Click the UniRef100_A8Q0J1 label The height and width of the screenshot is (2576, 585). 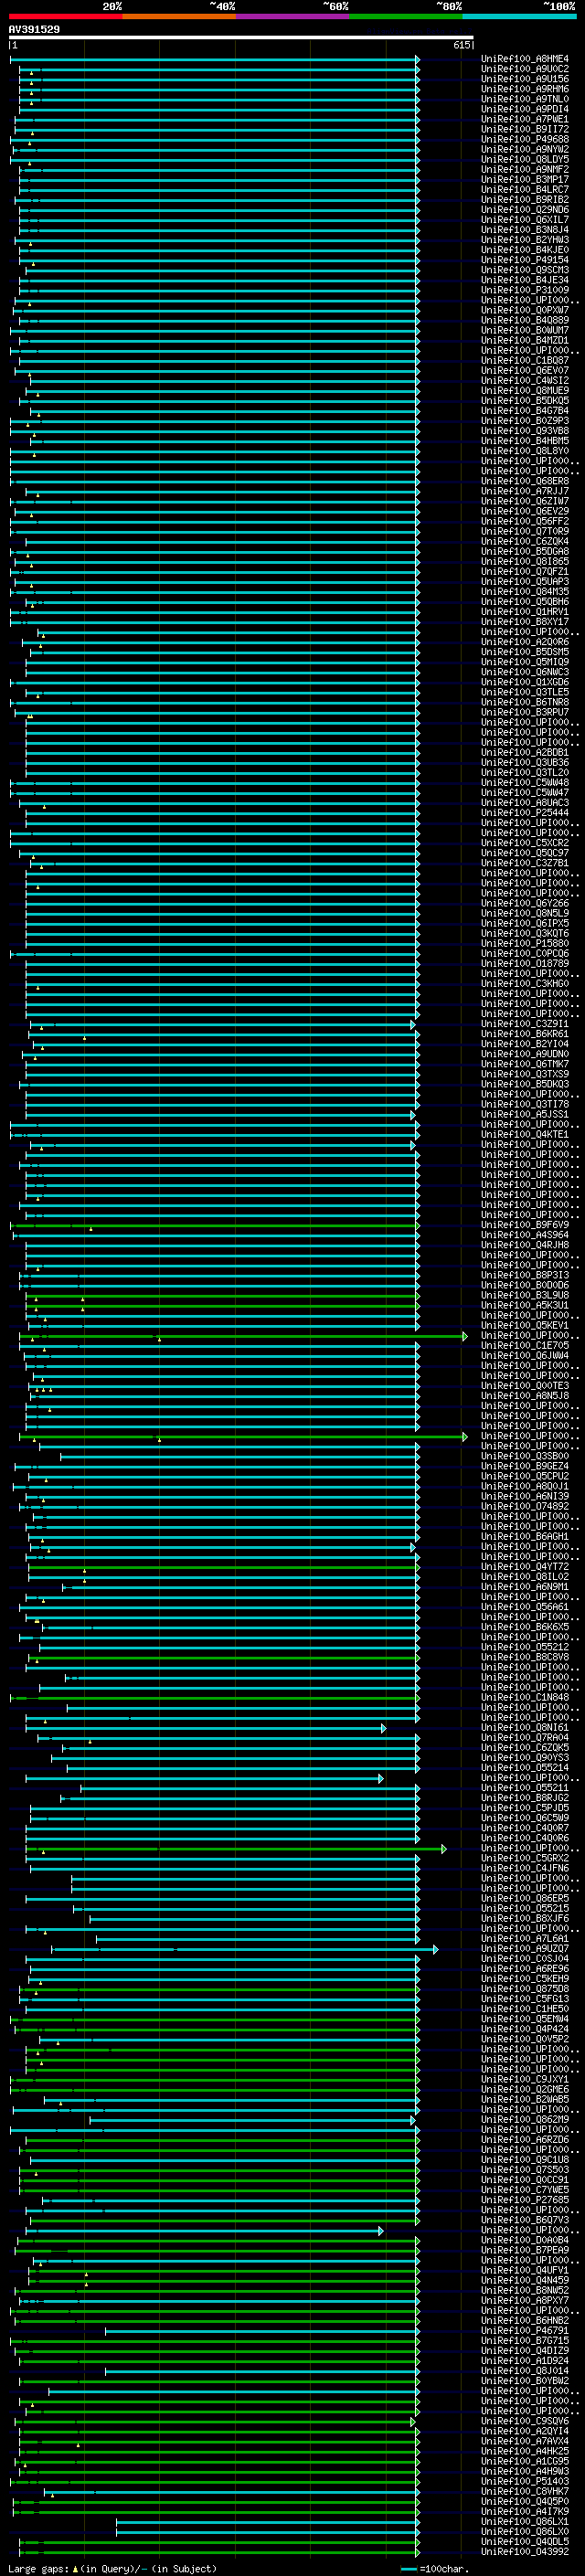[x=524, y=1486]
